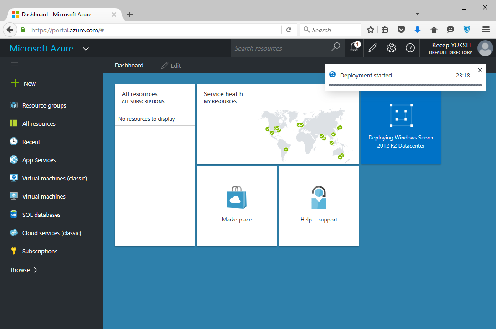The width and height of the screenshot is (496, 329).
Task: Click the Service health world map
Action: coord(305,136)
